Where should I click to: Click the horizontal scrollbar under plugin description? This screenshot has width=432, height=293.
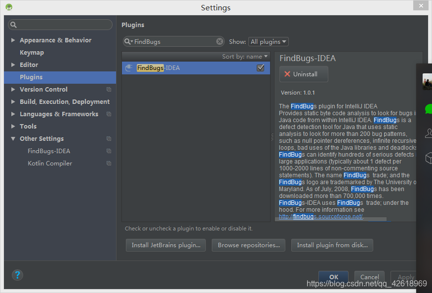point(331,219)
